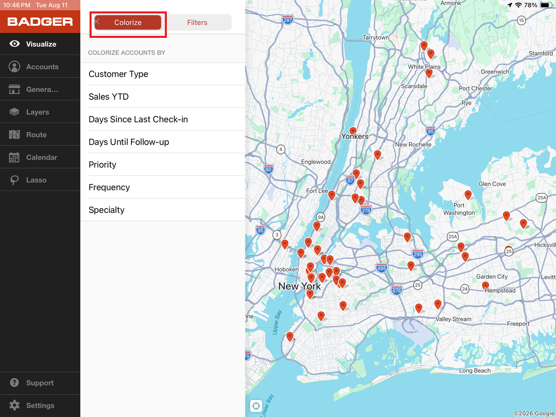
Task: Tap the battery indicator in status bar
Action: pyautogui.click(x=545, y=5)
